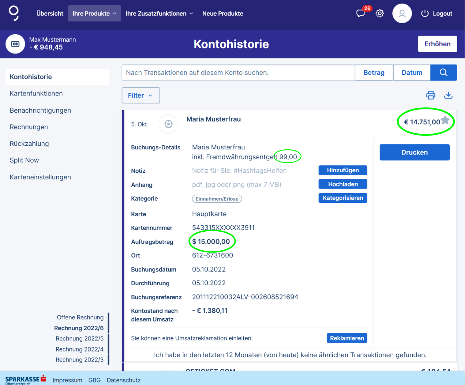The image size is (465, 385).
Task: Click the transaction search input field
Action: tap(238, 73)
